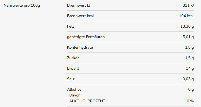Click the 5,01 g value
The width and height of the screenshot is (201, 107).
pos(188,37)
